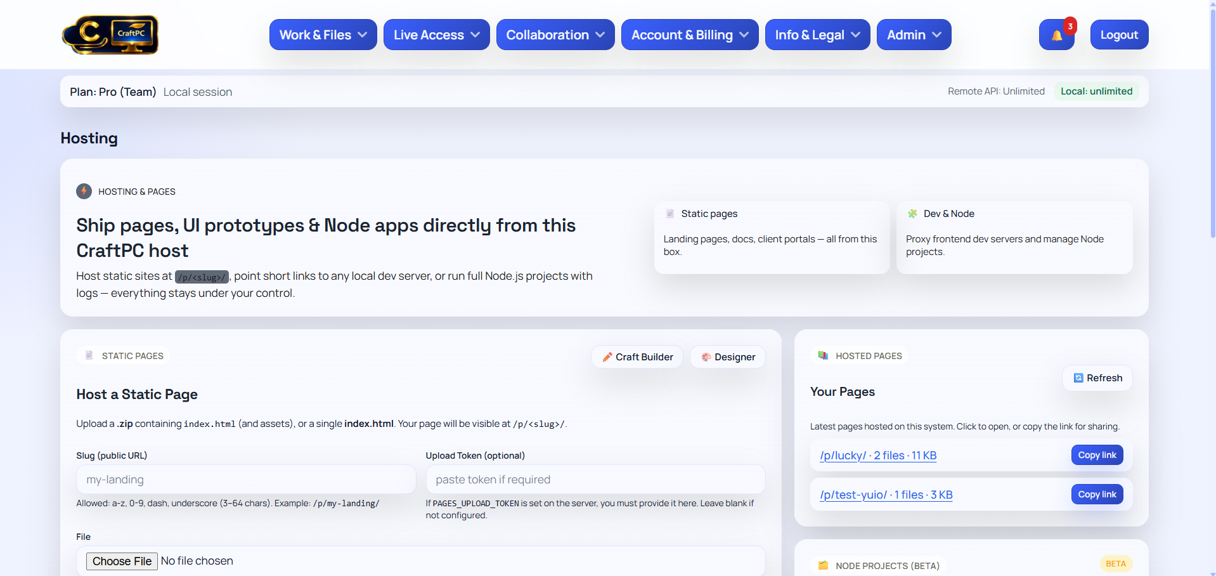This screenshot has height=576, width=1216.
Task: Click the palette icon on Designer
Action: tap(706, 357)
